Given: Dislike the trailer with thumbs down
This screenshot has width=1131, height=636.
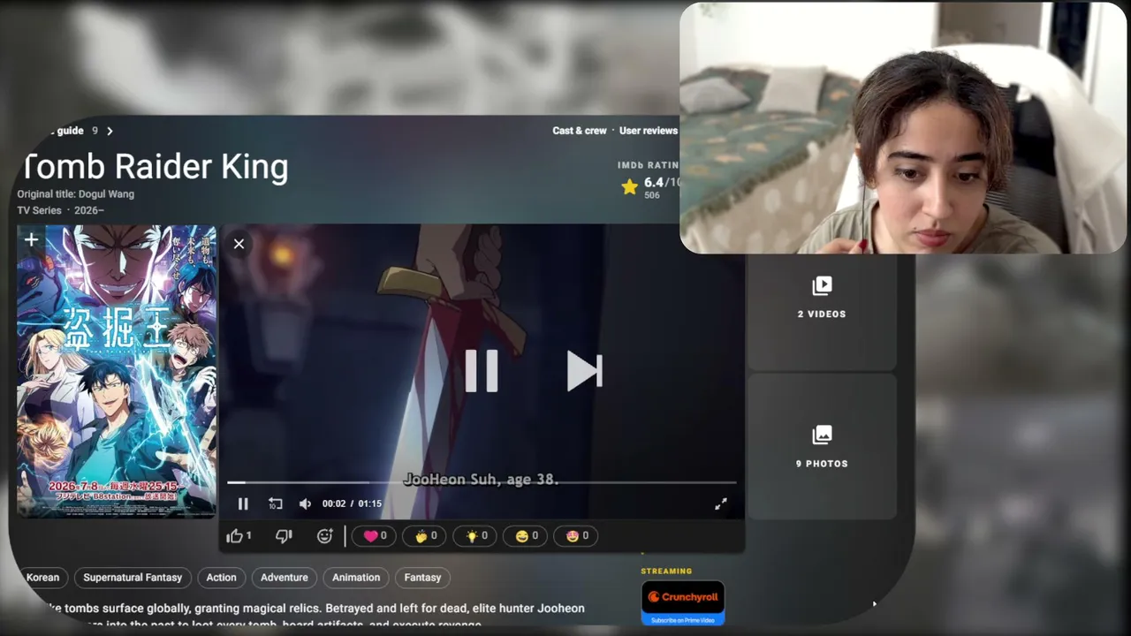Looking at the screenshot, I should click(284, 535).
